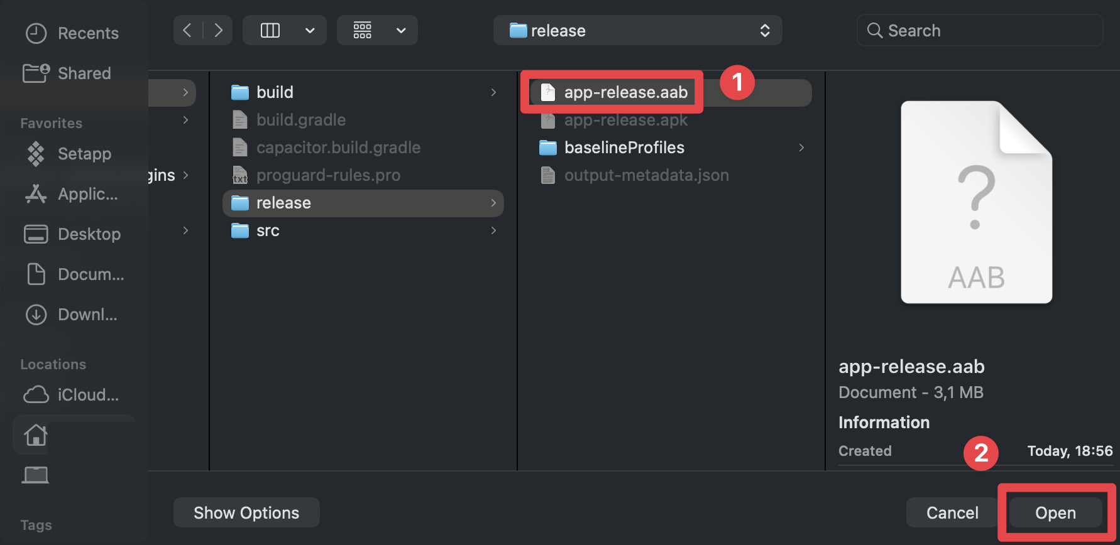The height and width of the screenshot is (545, 1120).
Task: Select the app-release.aab file
Action: pos(671,92)
